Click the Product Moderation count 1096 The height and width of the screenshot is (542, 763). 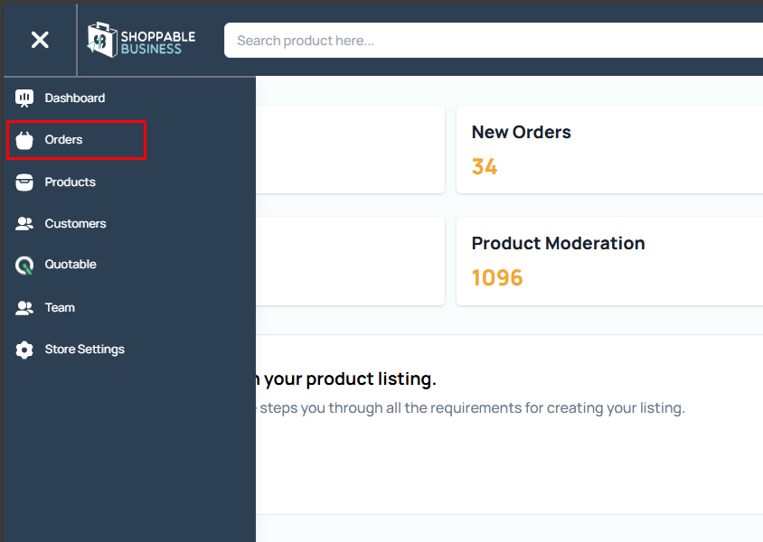tap(497, 278)
